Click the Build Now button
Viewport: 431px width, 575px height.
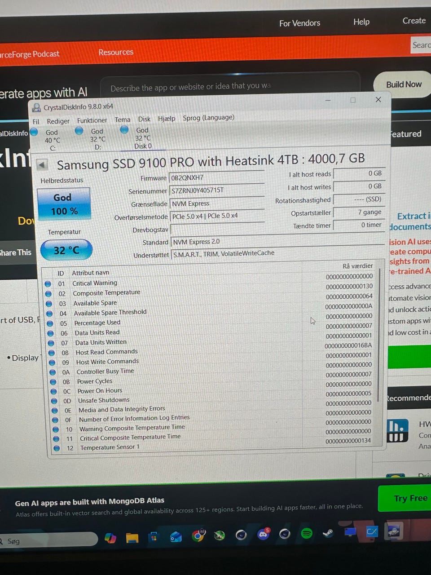tap(404, 84)
